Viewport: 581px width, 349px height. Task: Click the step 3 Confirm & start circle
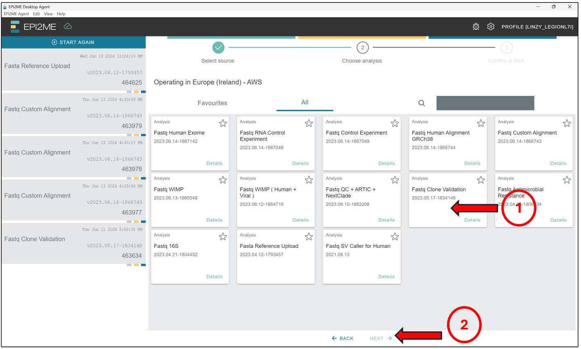[x=507, y=48]
